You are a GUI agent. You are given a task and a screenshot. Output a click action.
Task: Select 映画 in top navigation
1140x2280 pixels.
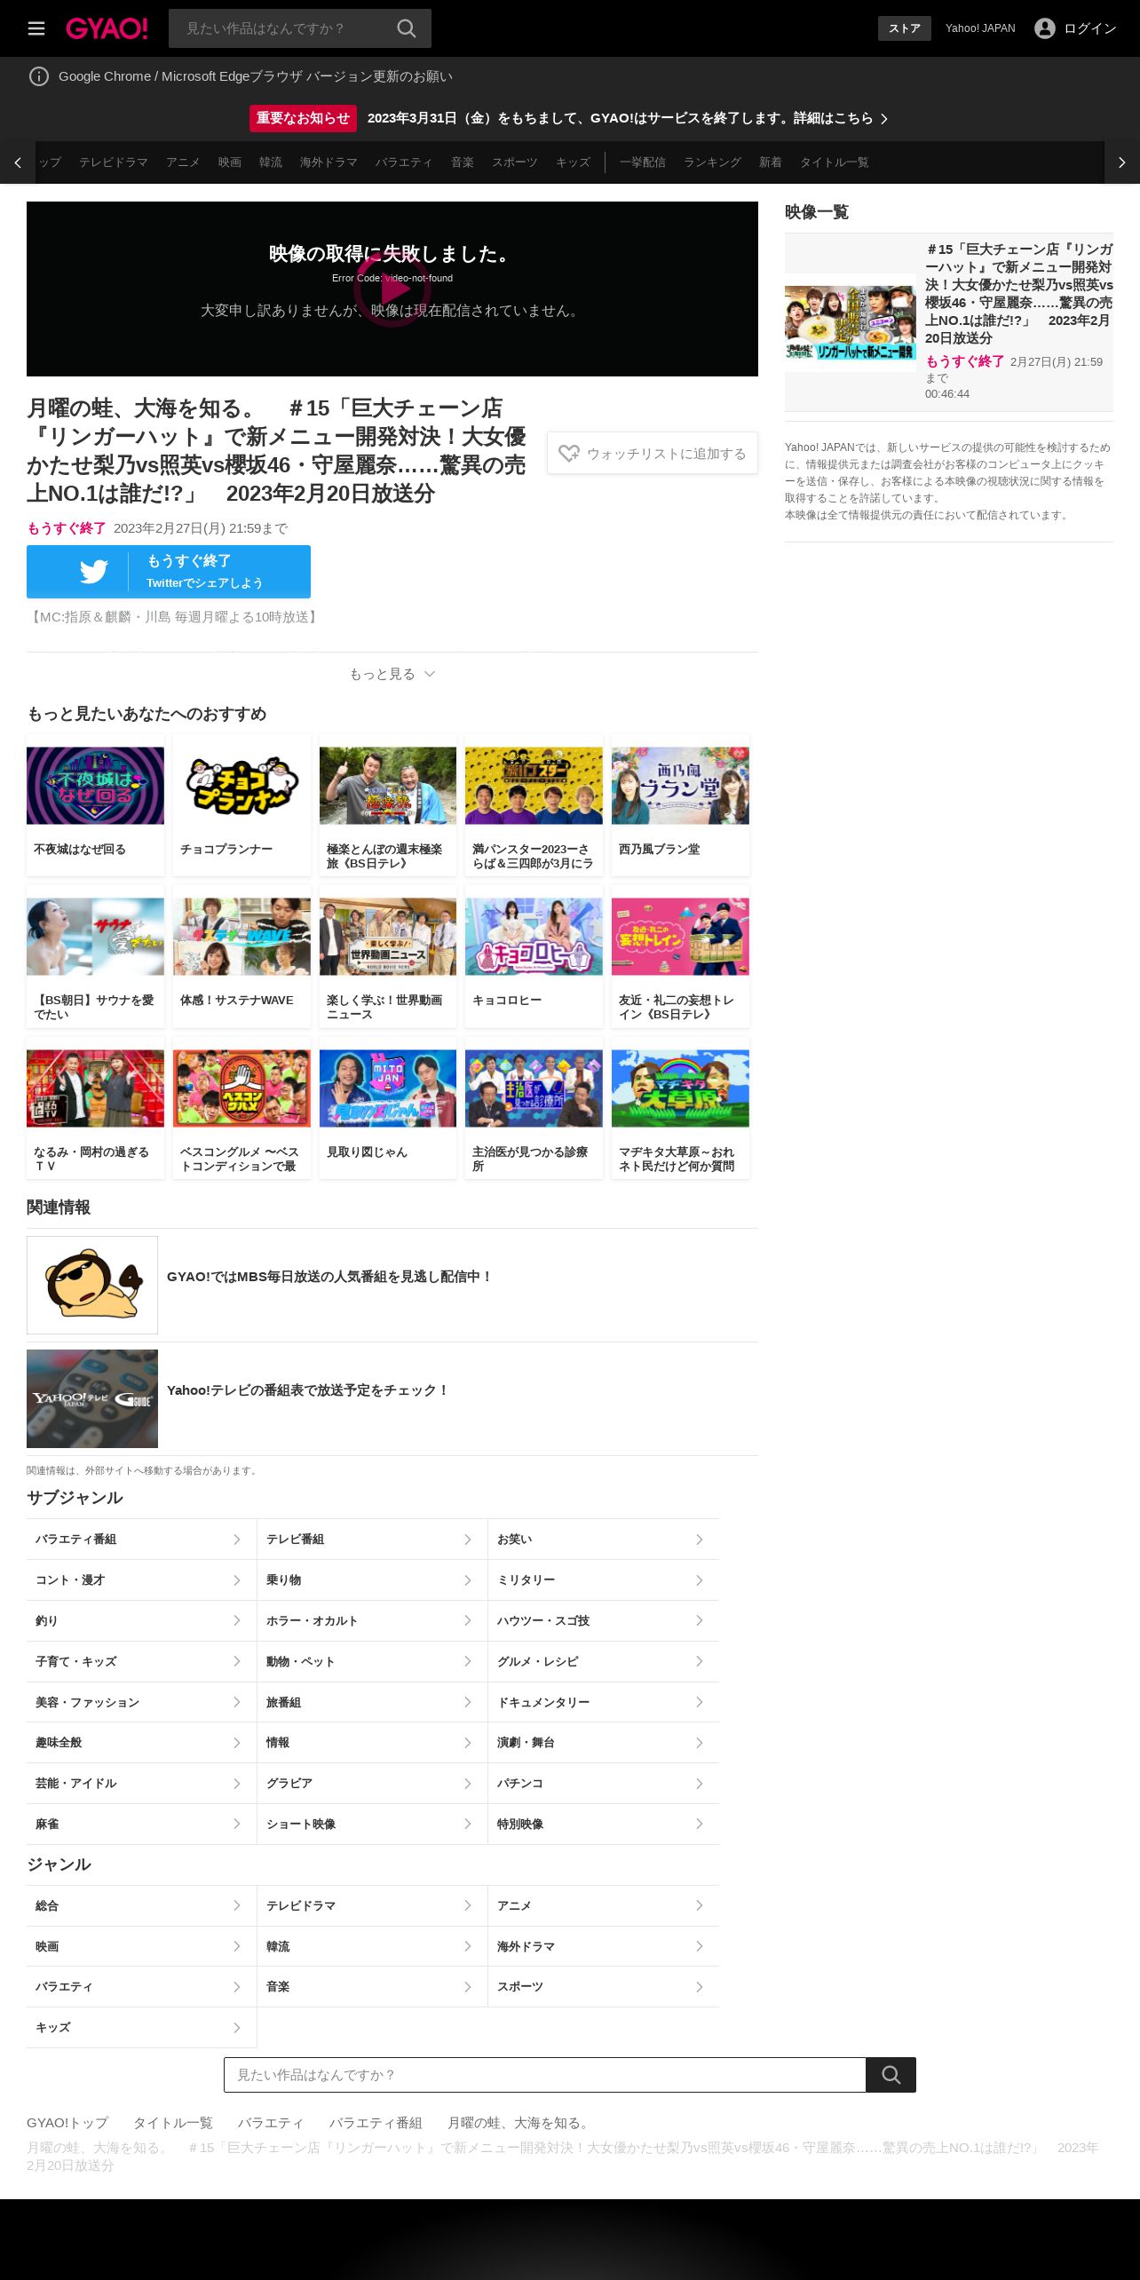tap(230, 162)
